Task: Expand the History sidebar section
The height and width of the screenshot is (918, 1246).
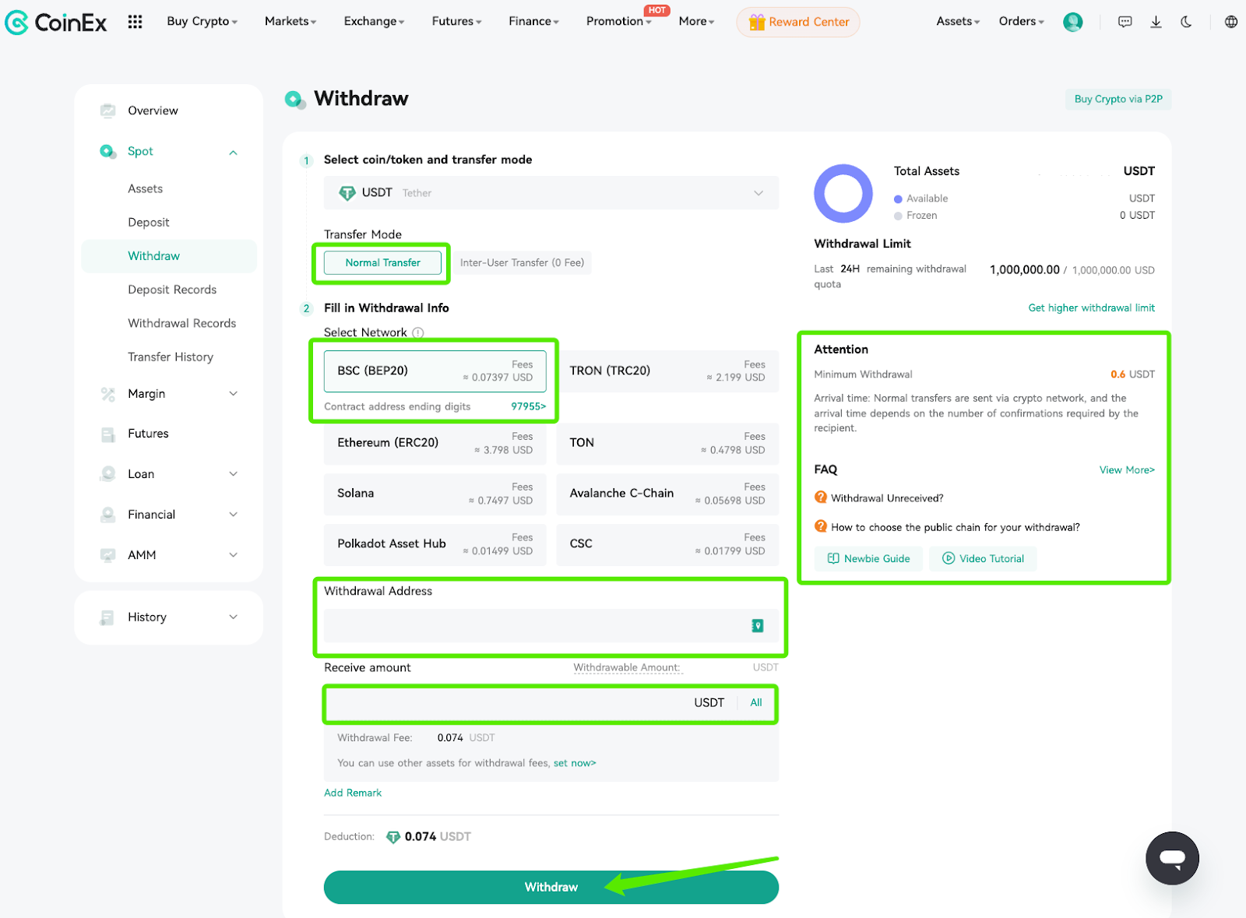Action: 233,617
